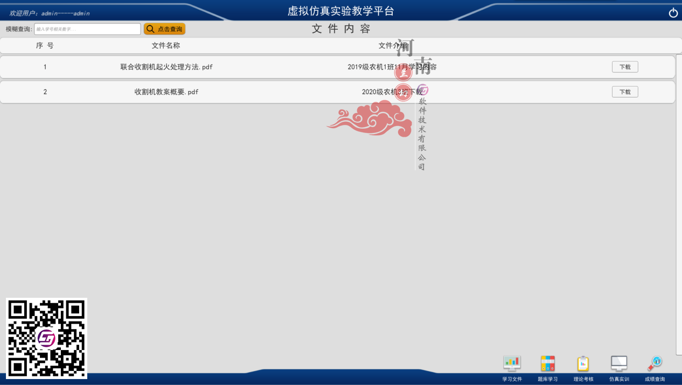
Task: Open the 学习文件 bar-chart icon
Action: [511, 363]
